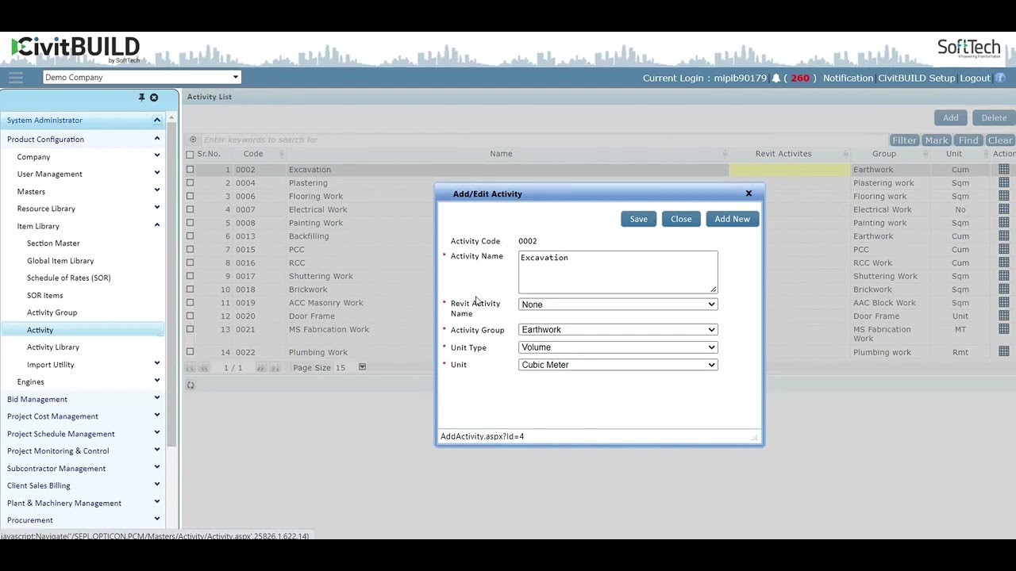Open the action grid icon for Painting Work row
This screenshot has height=571, width=1016.
[1004, 223]
